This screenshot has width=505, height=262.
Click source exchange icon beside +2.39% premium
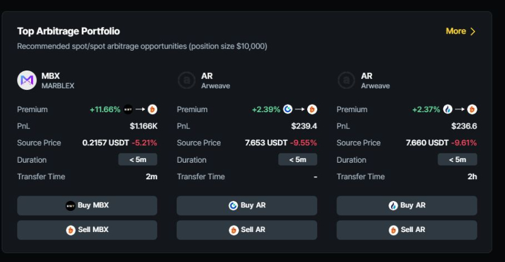(x=288, y=109)
